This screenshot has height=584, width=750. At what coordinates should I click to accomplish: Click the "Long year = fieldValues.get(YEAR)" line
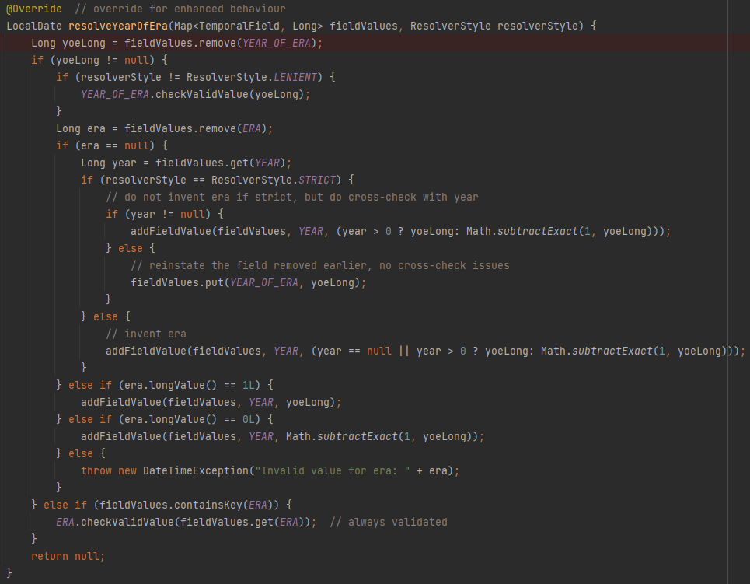pyautogui.click(x=186, y=163)
